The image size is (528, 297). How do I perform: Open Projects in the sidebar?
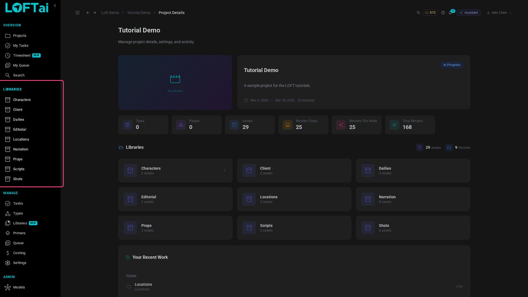31,35
